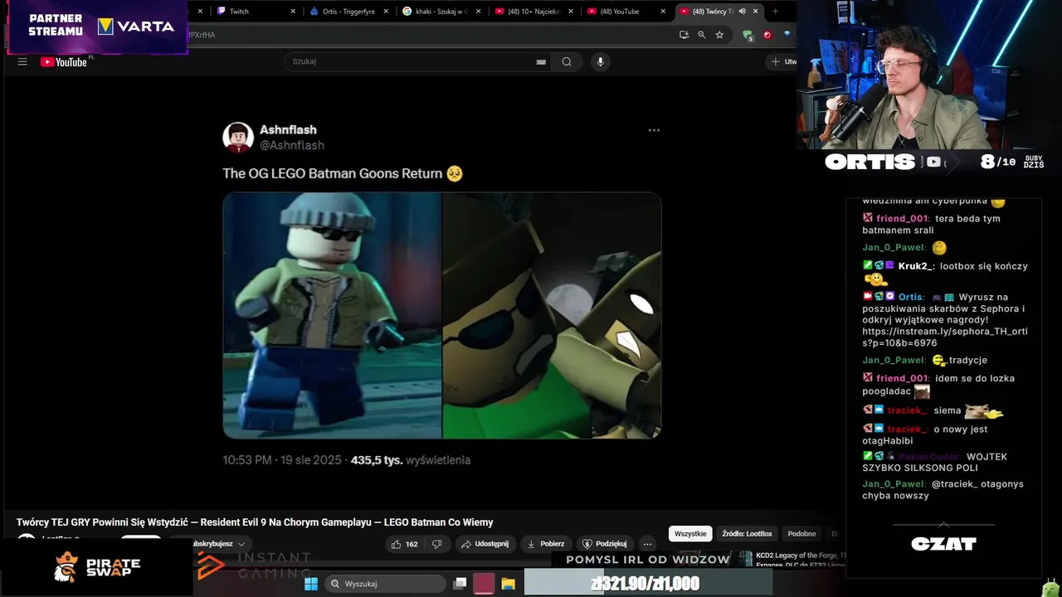Click the pink app icon on taskbar
Image resolution: width=1062 pixels, height=597 pixels.
484,584
